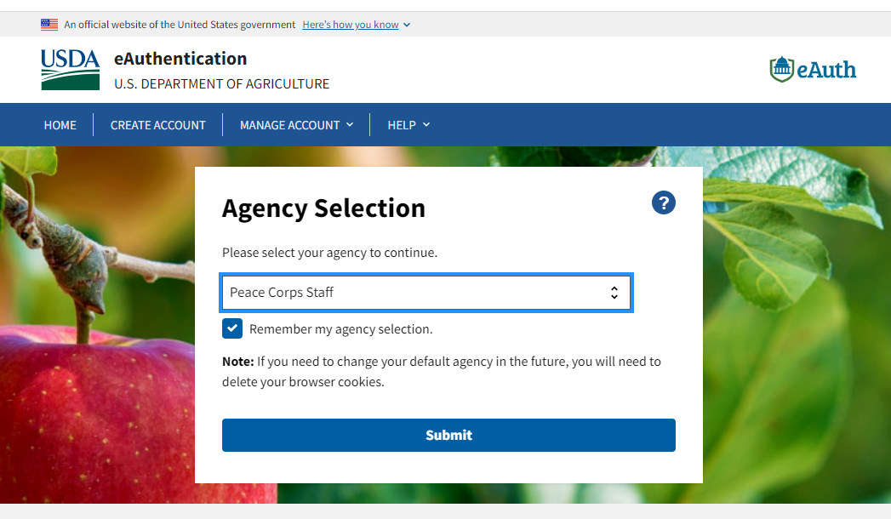Click the eAuthentication heading
Image resolution: width=891 pixels, height=519 pixels.
[180, 59]
